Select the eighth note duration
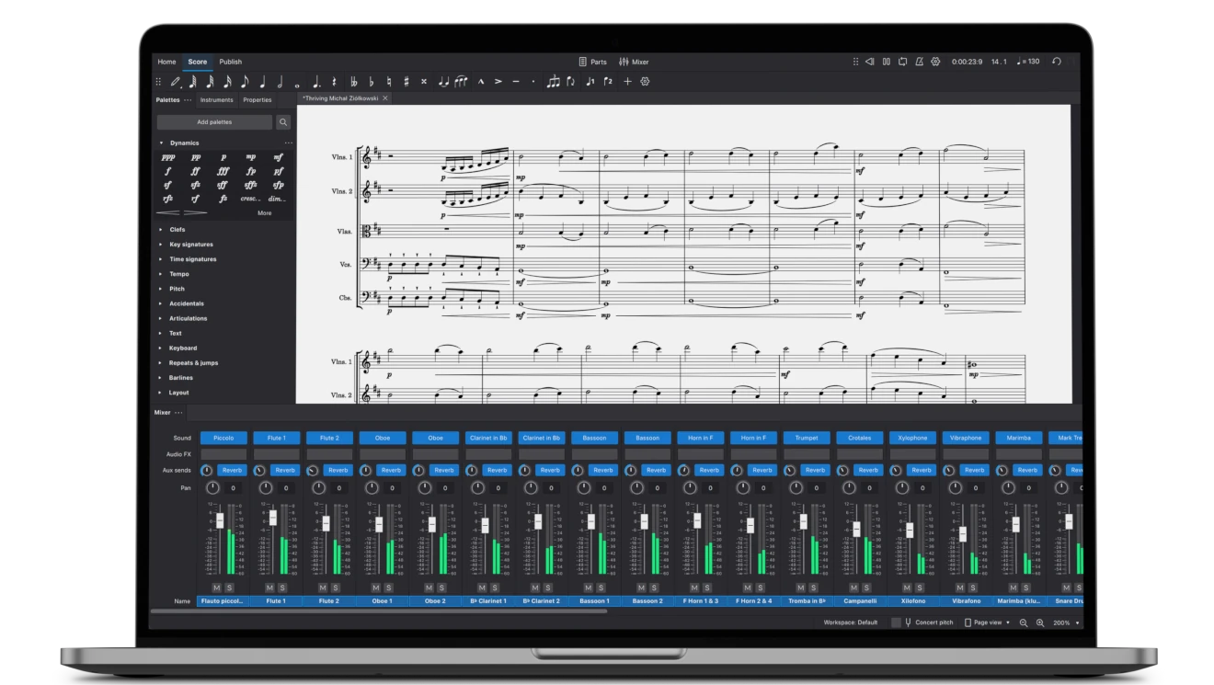Screen dimensions: 1214x685 point(244,81)
